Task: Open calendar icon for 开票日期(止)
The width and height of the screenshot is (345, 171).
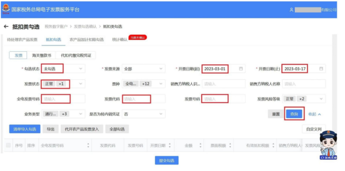Action: [321, 69]
